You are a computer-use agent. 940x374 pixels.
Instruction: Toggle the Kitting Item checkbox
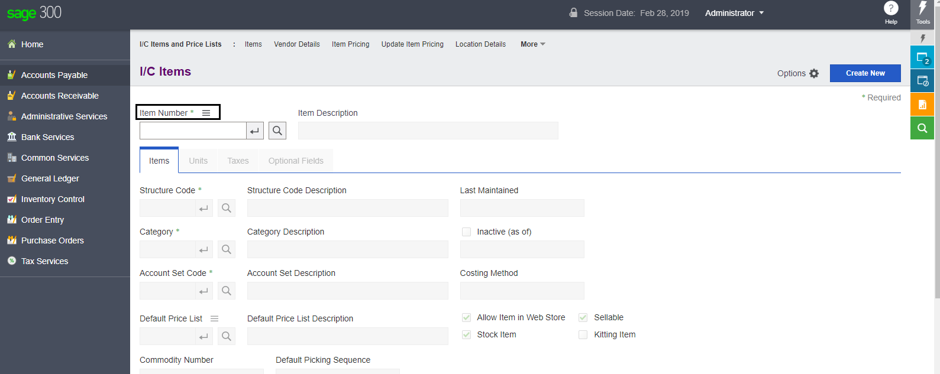(x=583, y=335)
